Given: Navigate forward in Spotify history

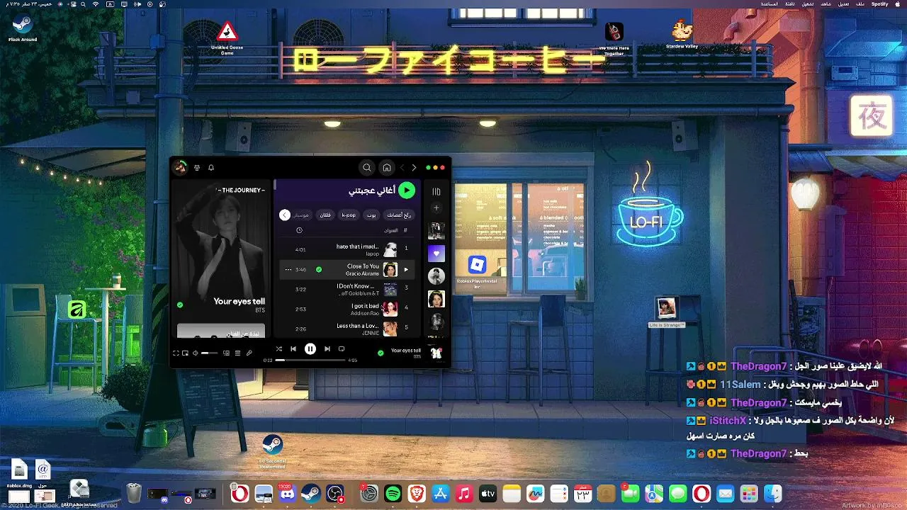Looking at the screenshot, I should pos(402,168).
